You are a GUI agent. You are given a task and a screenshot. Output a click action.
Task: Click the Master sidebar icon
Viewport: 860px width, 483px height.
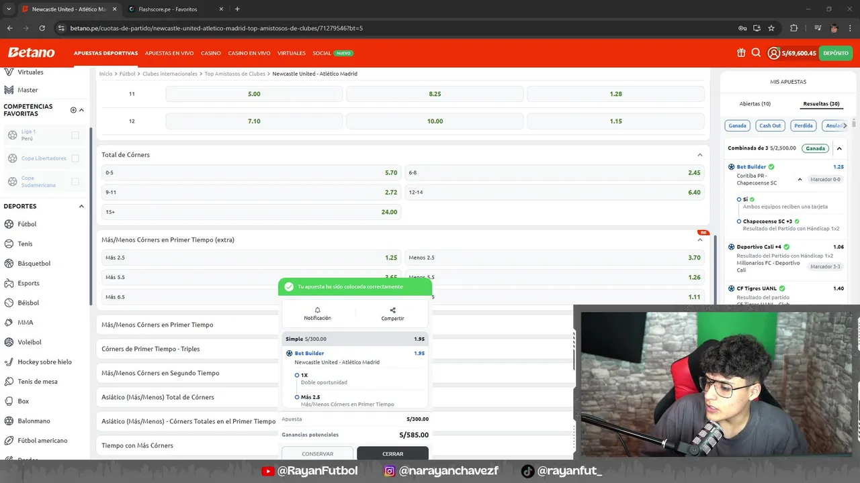tap(9, 90)
